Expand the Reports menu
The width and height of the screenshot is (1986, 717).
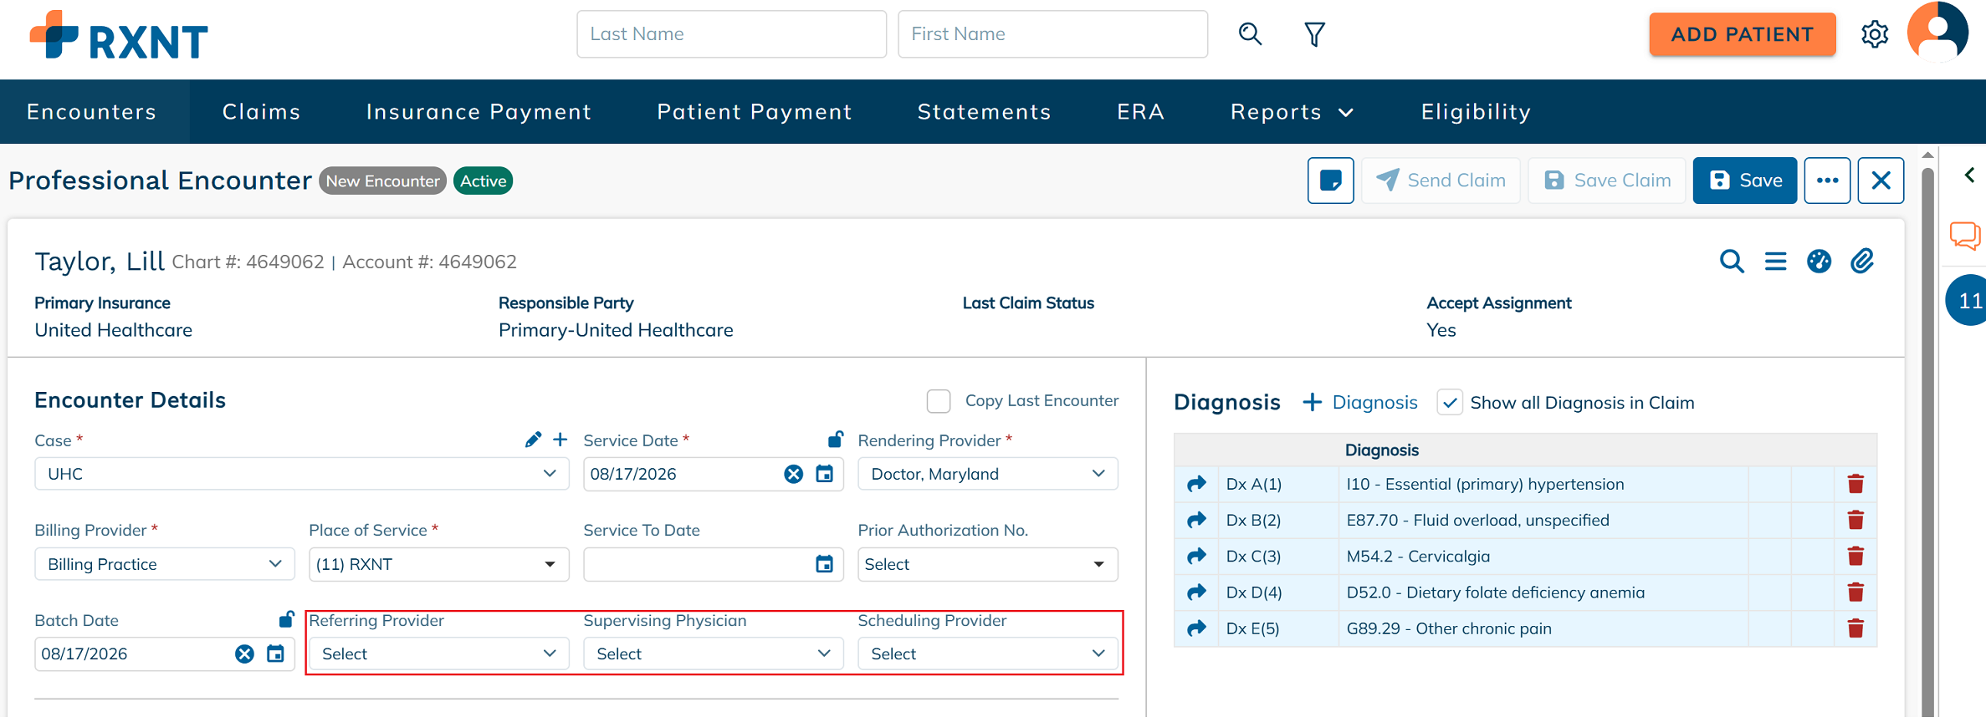pos(1292,112)
